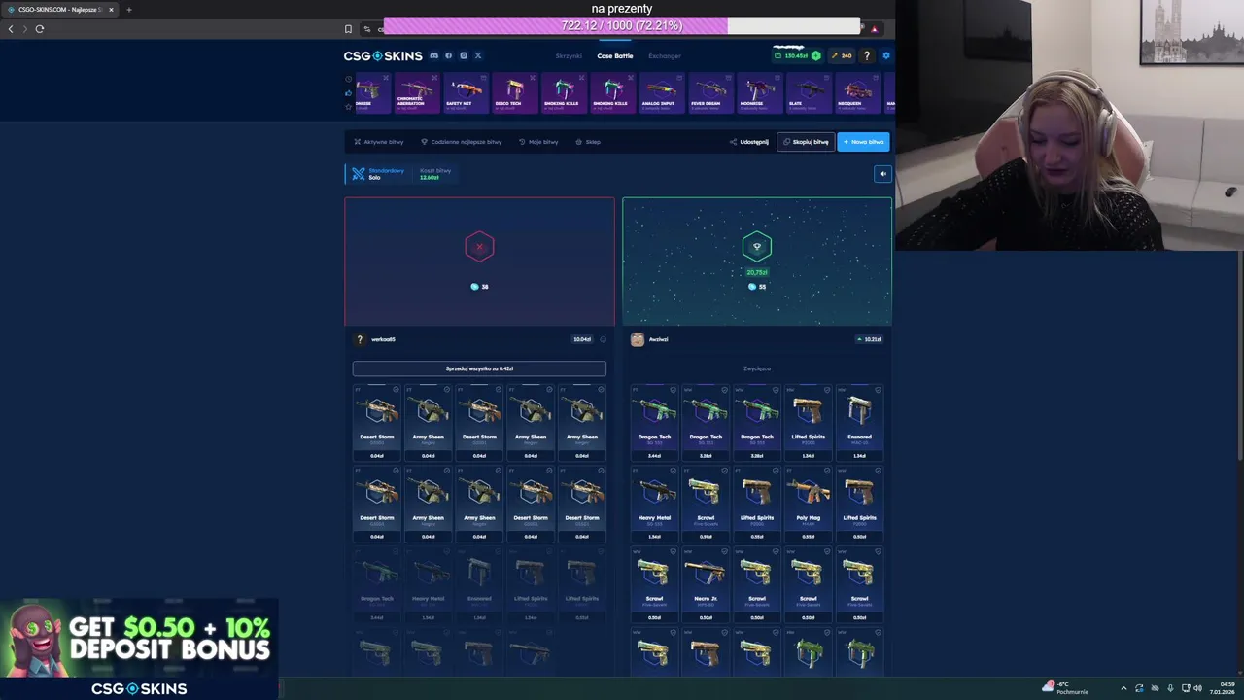Screen dimensions: 1244x700
Task: Open the X (Twitter) link icon
Action: point(478,55)
